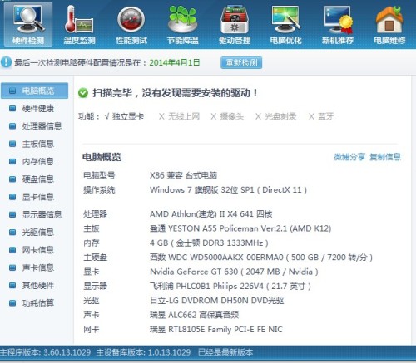Screen dimensions: 416x363
Task: Open the 硬件检测 hardware detection tool
Action: point(28,24)
